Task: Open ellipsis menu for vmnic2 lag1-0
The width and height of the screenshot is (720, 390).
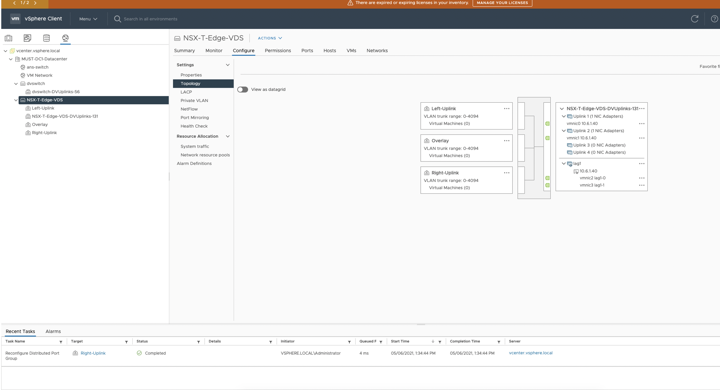Action: click(642, 178)
